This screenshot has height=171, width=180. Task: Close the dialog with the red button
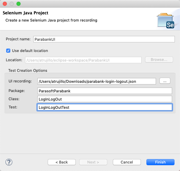coord(5,4)
